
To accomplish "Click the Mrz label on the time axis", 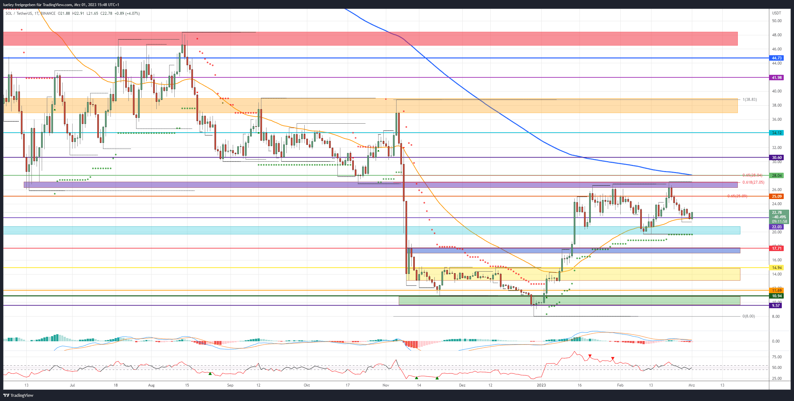I will [692, 385].
